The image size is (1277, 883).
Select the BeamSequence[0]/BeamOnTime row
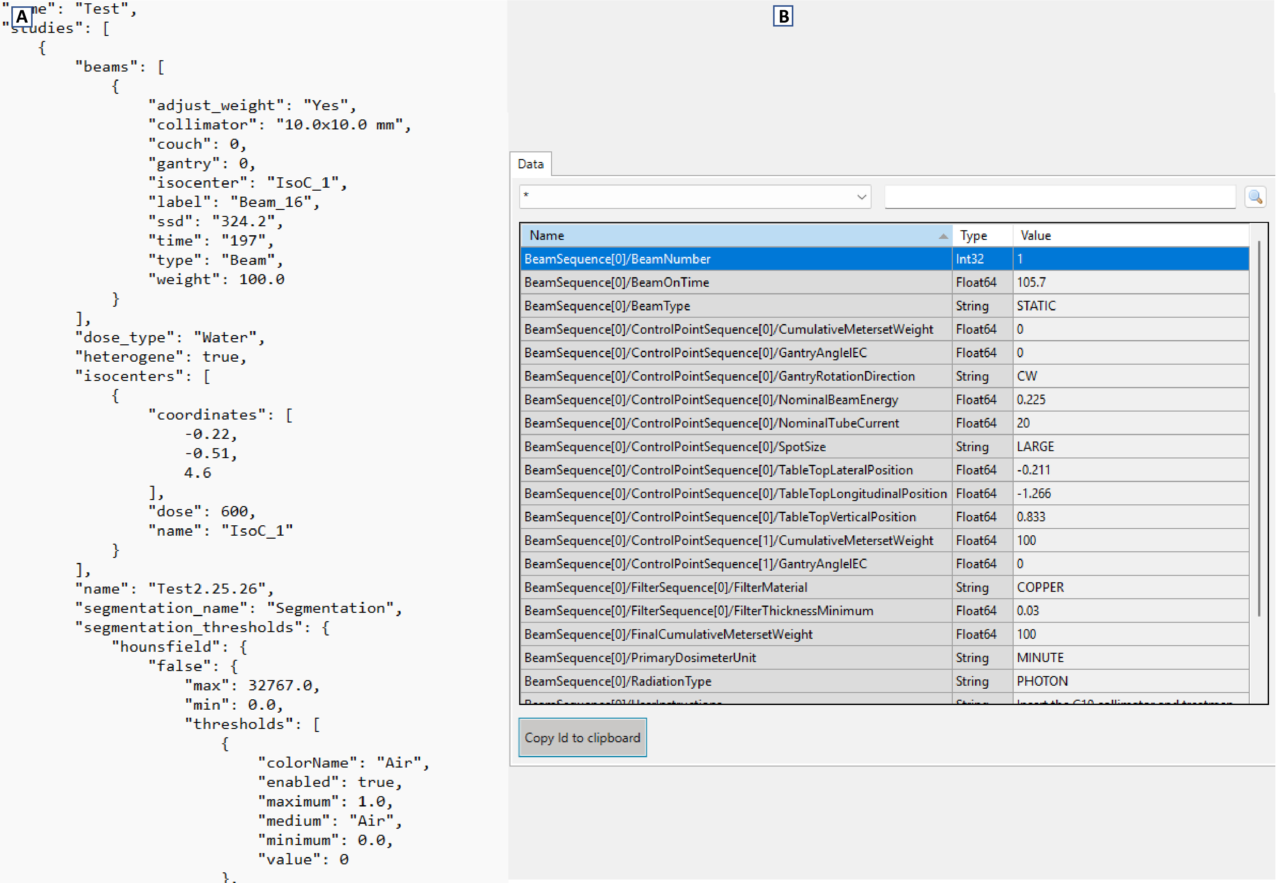(x=885, y=283)
